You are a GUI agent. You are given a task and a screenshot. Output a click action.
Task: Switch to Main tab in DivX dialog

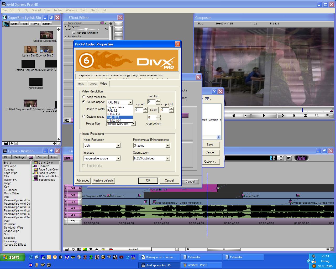click(81, 84)
